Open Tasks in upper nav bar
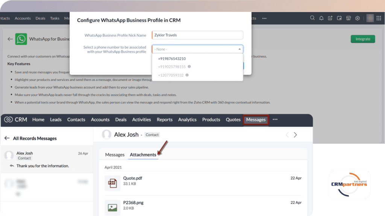Viewport: 385px width, 216px height. 55,18
